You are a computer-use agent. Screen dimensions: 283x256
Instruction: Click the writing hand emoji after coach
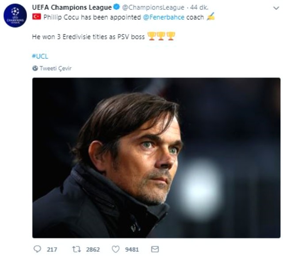211,17
